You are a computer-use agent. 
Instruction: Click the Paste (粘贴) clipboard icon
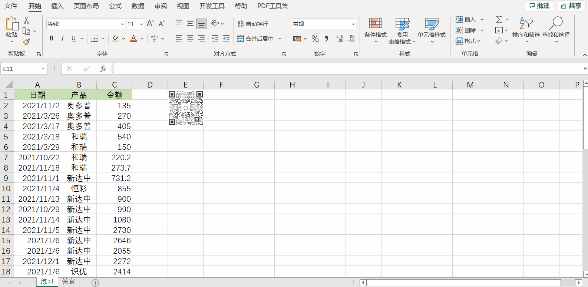[12, 24]
